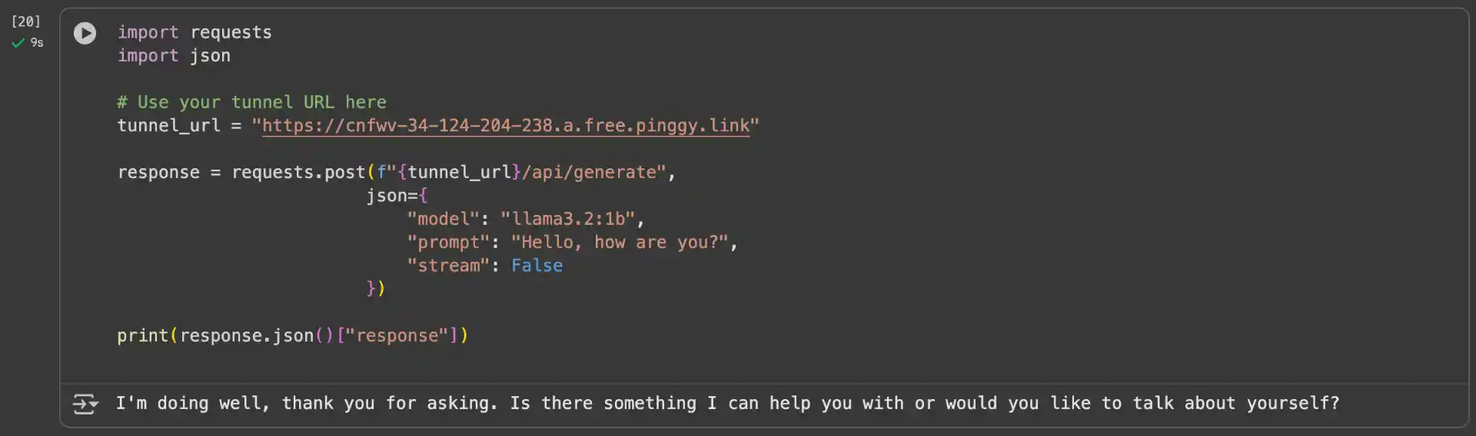Screen dimensions: 1476x436
Task: Click the print(response.json()) statement
Action: (292, 335)
